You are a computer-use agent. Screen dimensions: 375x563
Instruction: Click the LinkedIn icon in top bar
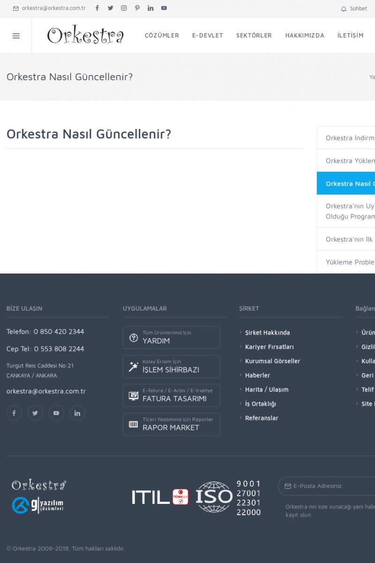[150, 8]
